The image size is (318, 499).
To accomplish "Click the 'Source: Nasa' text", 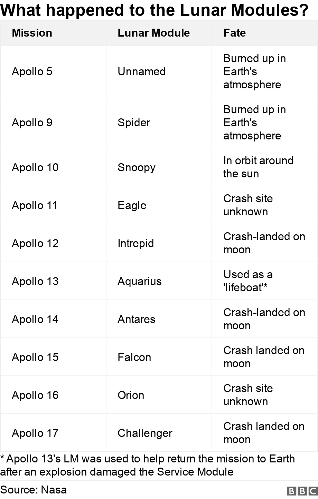I will coord(34,490).
